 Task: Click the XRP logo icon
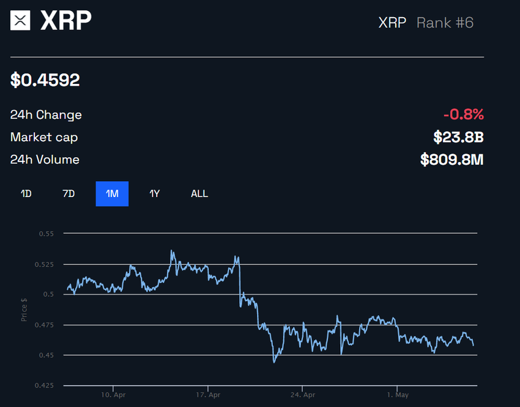click(20, 20)
